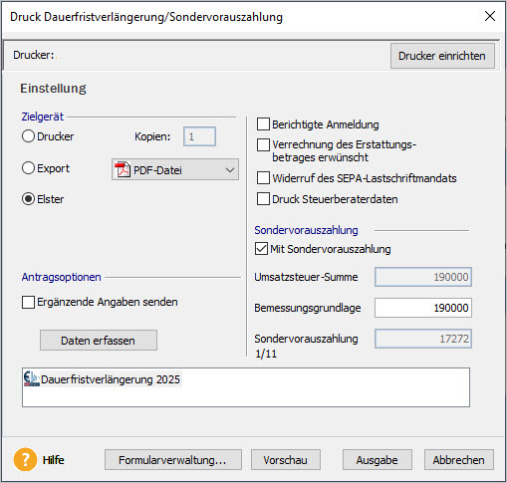The width and height of the screenshot is (507, 483).
Task: Click the orange Hilfe question mark icon
Action: pyautogui.click(x=25, y=460)
